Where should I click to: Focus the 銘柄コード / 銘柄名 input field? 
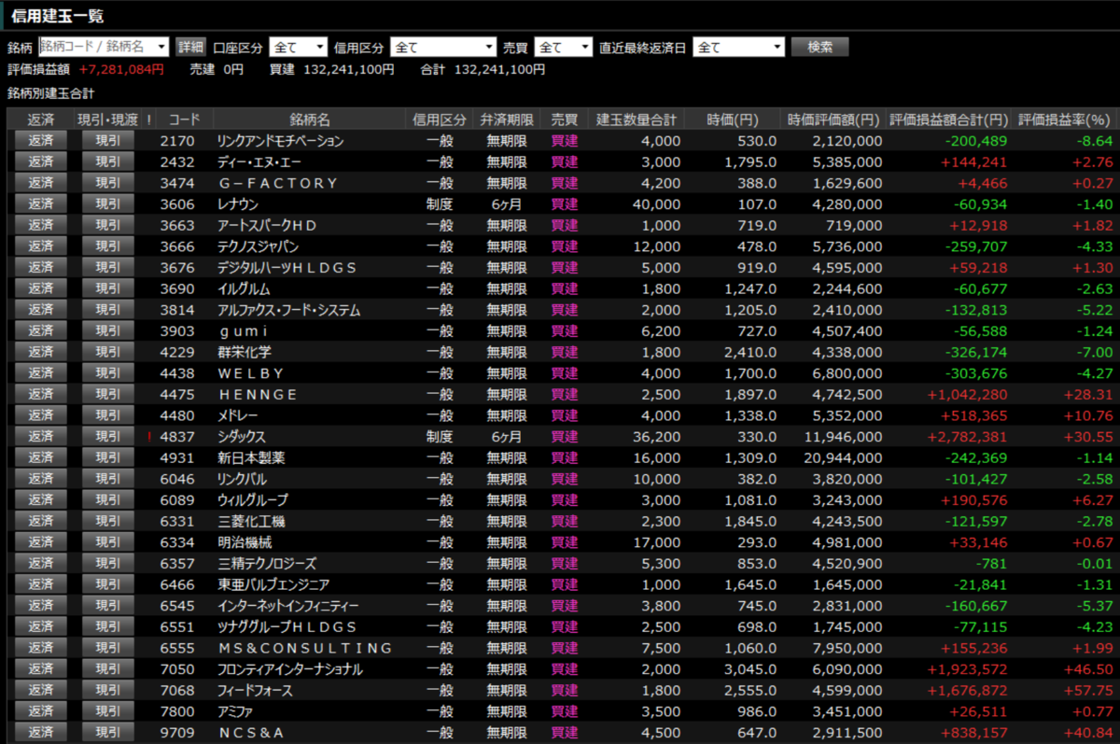click(96, 47)
